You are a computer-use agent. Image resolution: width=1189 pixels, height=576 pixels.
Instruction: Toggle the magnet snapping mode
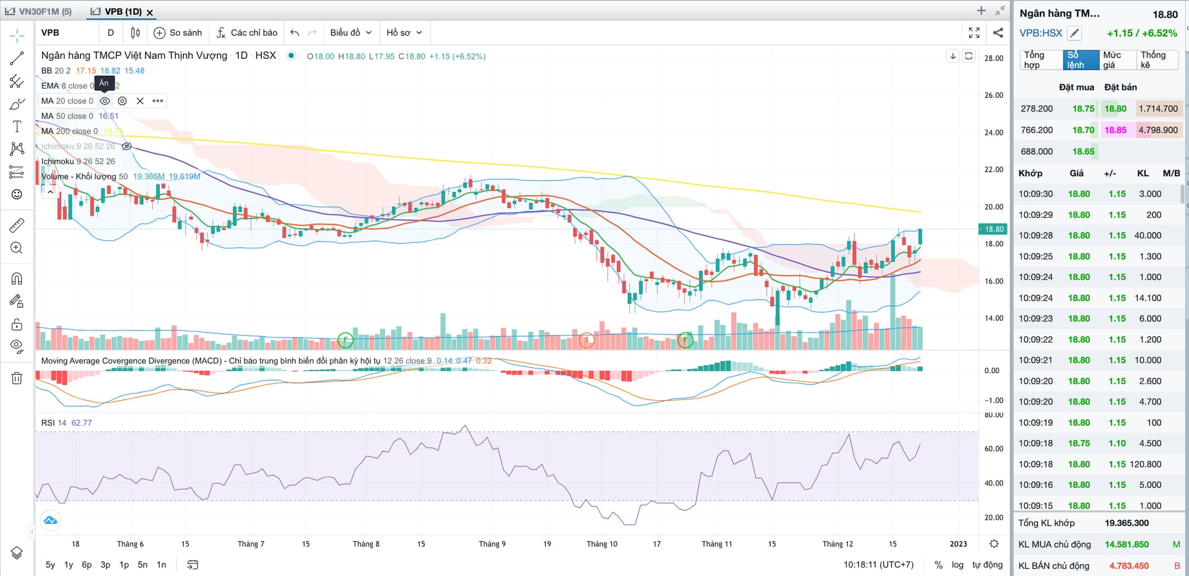(17, 279)
